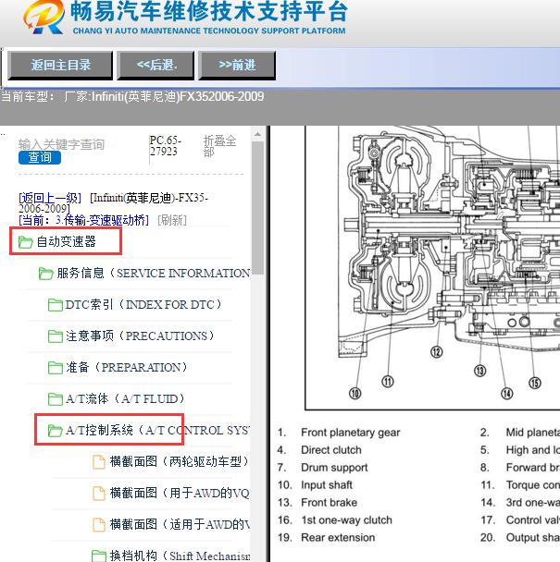Image resolution: width=560 pixels, height=562 pixels.
Task: Click the sidebar scrollbar up arrow
Action: pos(257,134)
